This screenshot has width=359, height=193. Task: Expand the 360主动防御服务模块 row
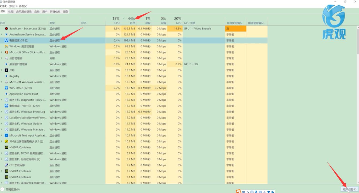pyautogui.click(x=2, y=141)
